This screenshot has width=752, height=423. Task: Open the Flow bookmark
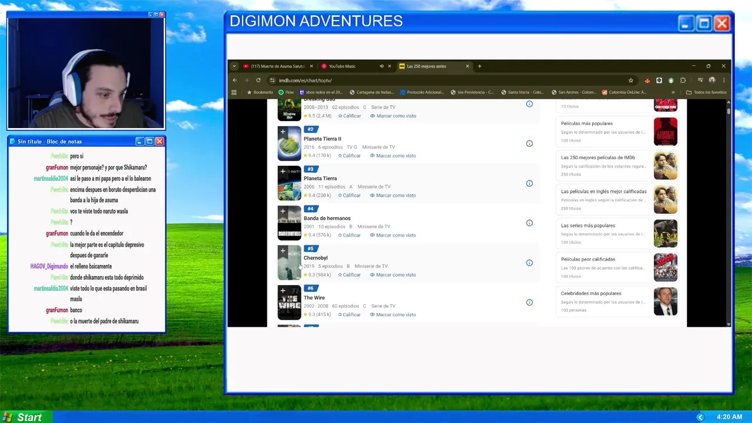click(x=286, y=92)
